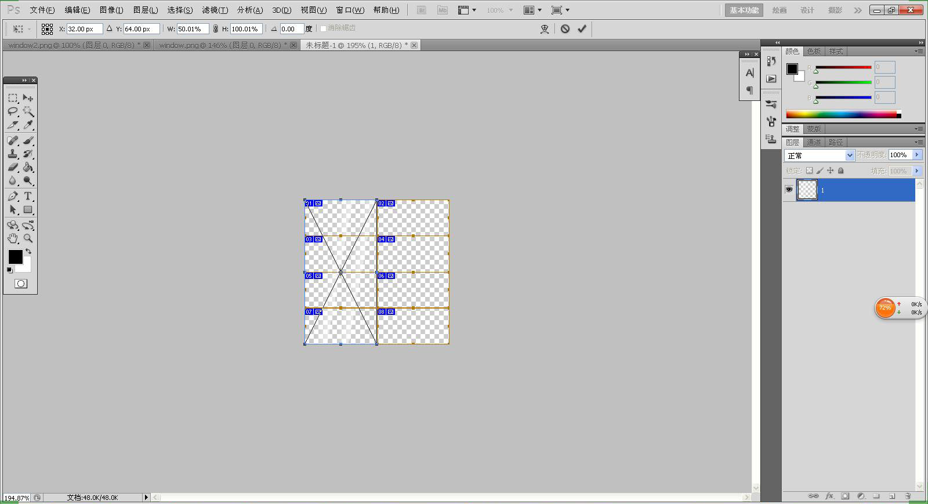Commit the transform with the checkmark
The width and height of the screenshot is (928, 504).
point(582,28)
